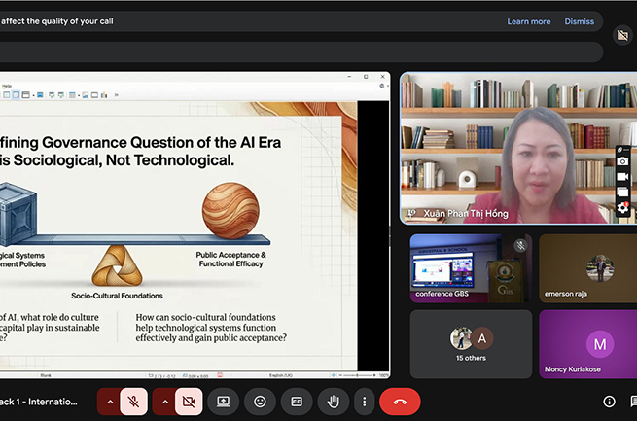This screenshot has height=421, width=637.
Task: Expand audio settings arrow beside the microphone
Action: tap(110, 401)
